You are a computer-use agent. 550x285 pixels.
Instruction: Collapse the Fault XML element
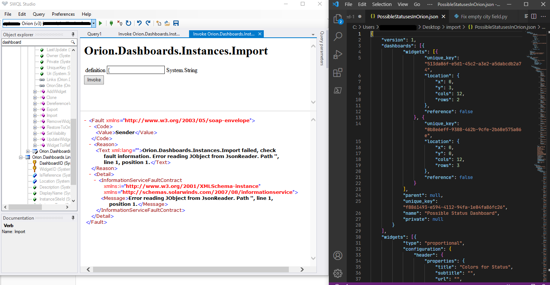[x=86, y=121]
